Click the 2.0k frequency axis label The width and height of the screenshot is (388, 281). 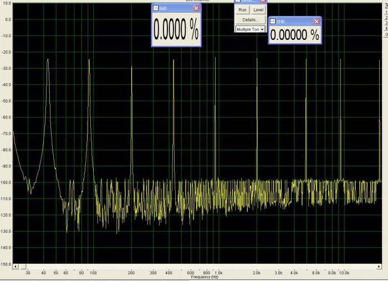(x=257, y=273)
